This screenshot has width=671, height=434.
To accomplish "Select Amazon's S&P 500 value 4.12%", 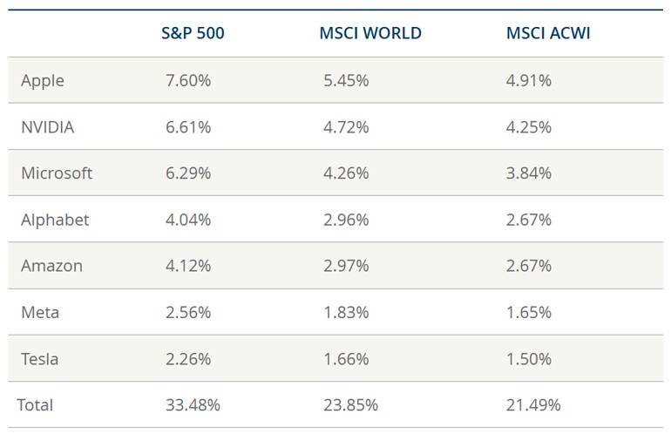I will [187, 266].
